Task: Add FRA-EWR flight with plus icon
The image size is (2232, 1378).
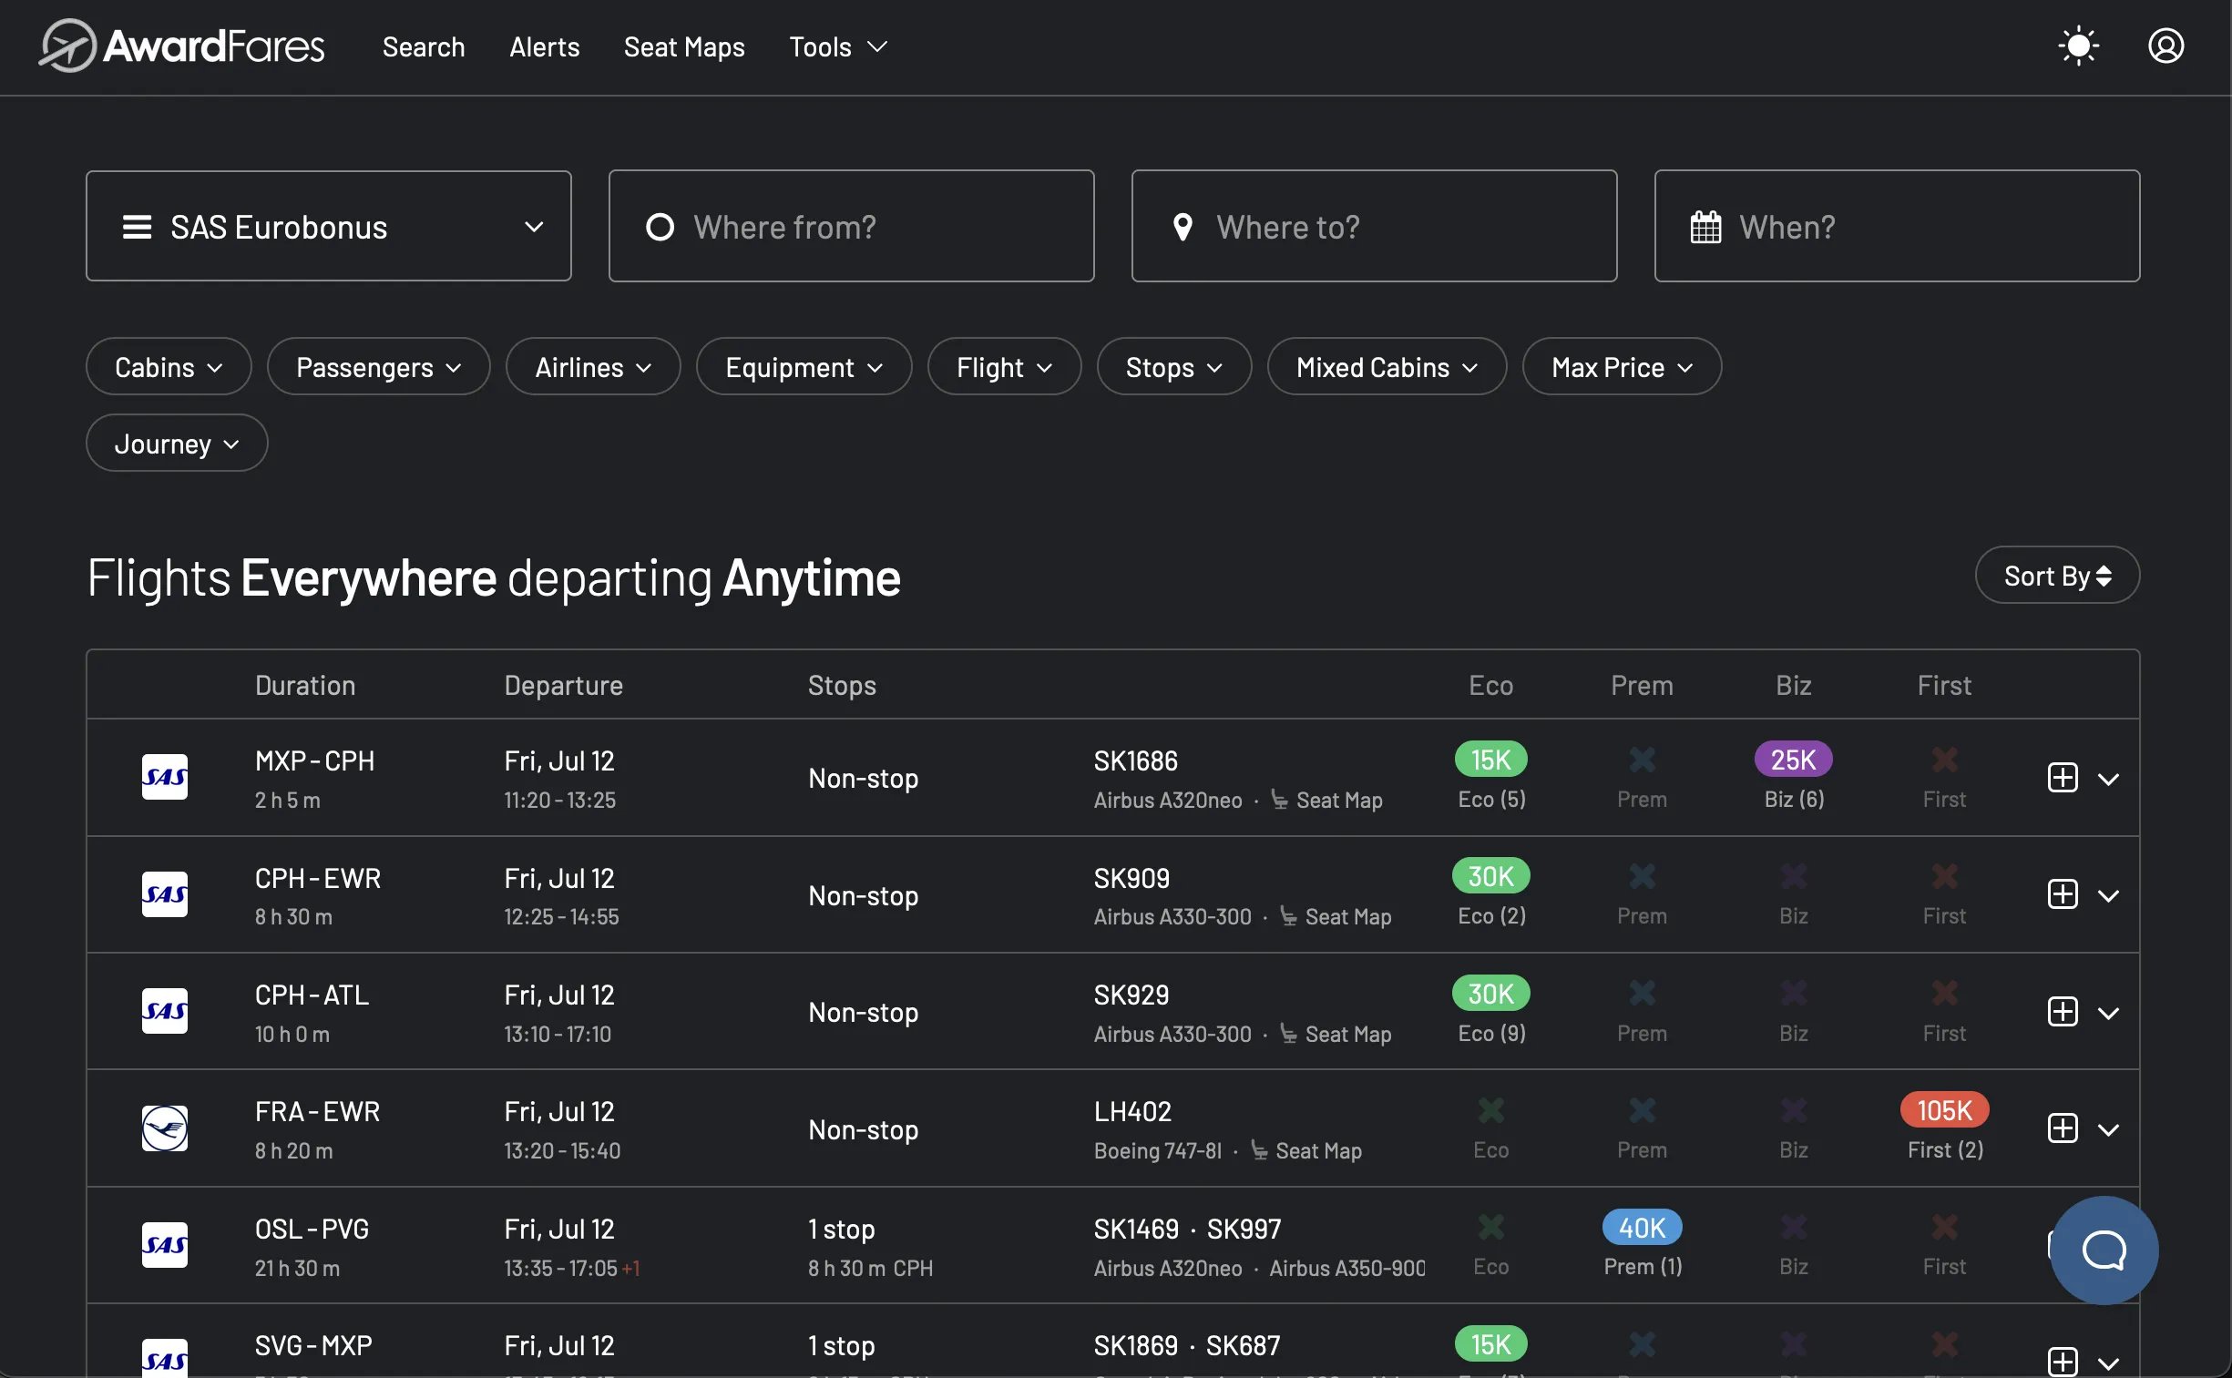Action: click(2063, 1128)
